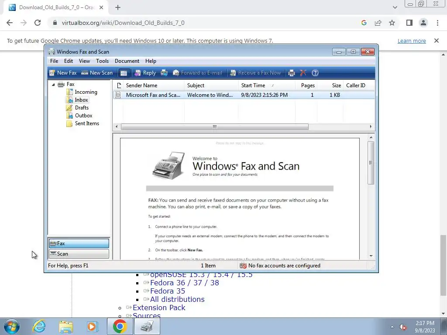
Task: Click horizontal scrollbar right arrow in list
Action: 371,127
